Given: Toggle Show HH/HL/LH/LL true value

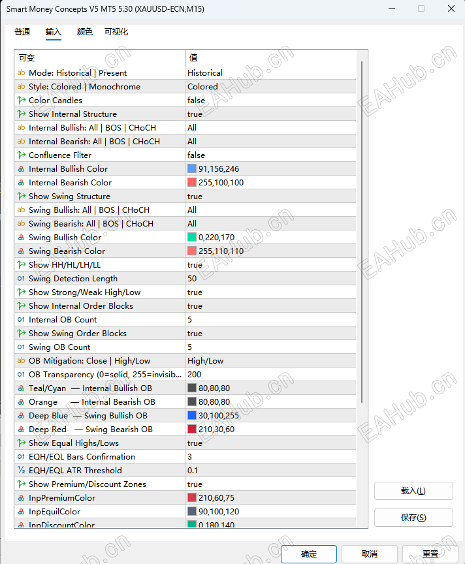Looking at the screenshot, I should (x=270, y=265).
